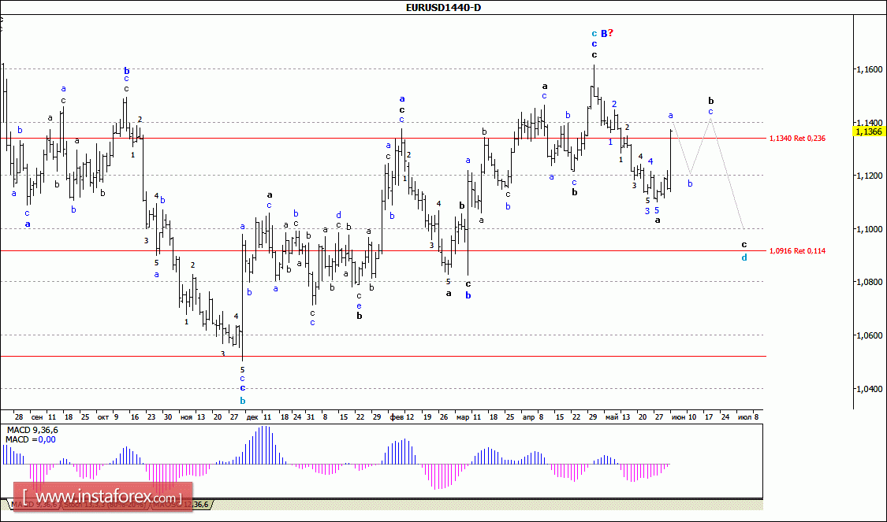Click the current price label 1,1366
The height and width of the screenshot is (522, 887).
(868, 131)
